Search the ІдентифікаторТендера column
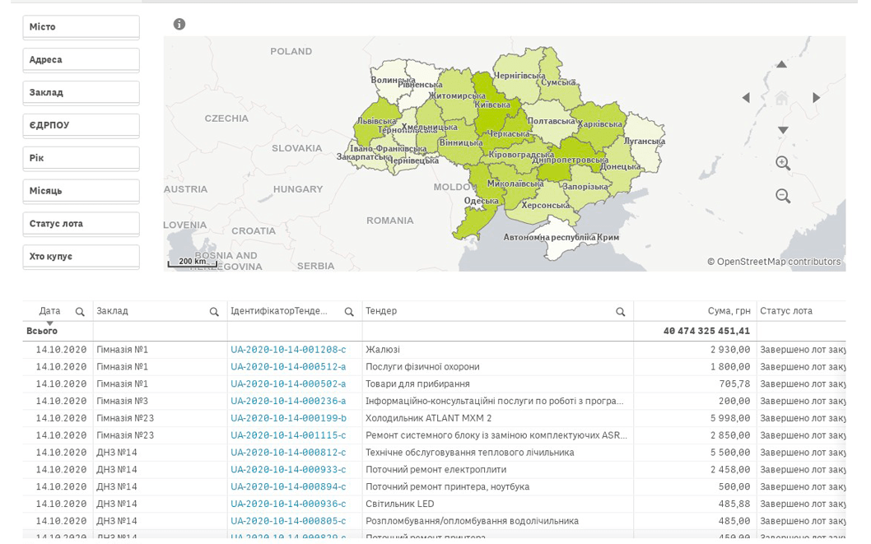 coord(349,311)
